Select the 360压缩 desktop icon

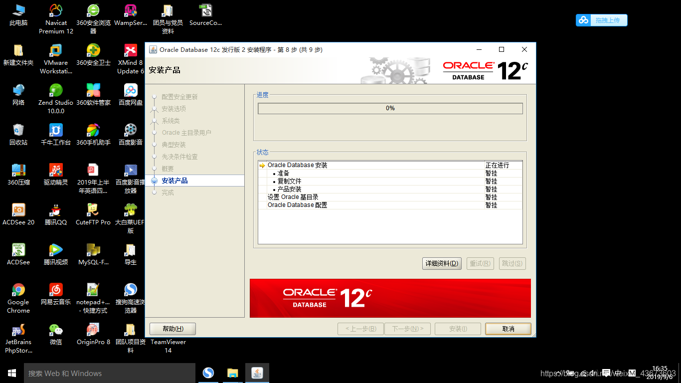18,174
